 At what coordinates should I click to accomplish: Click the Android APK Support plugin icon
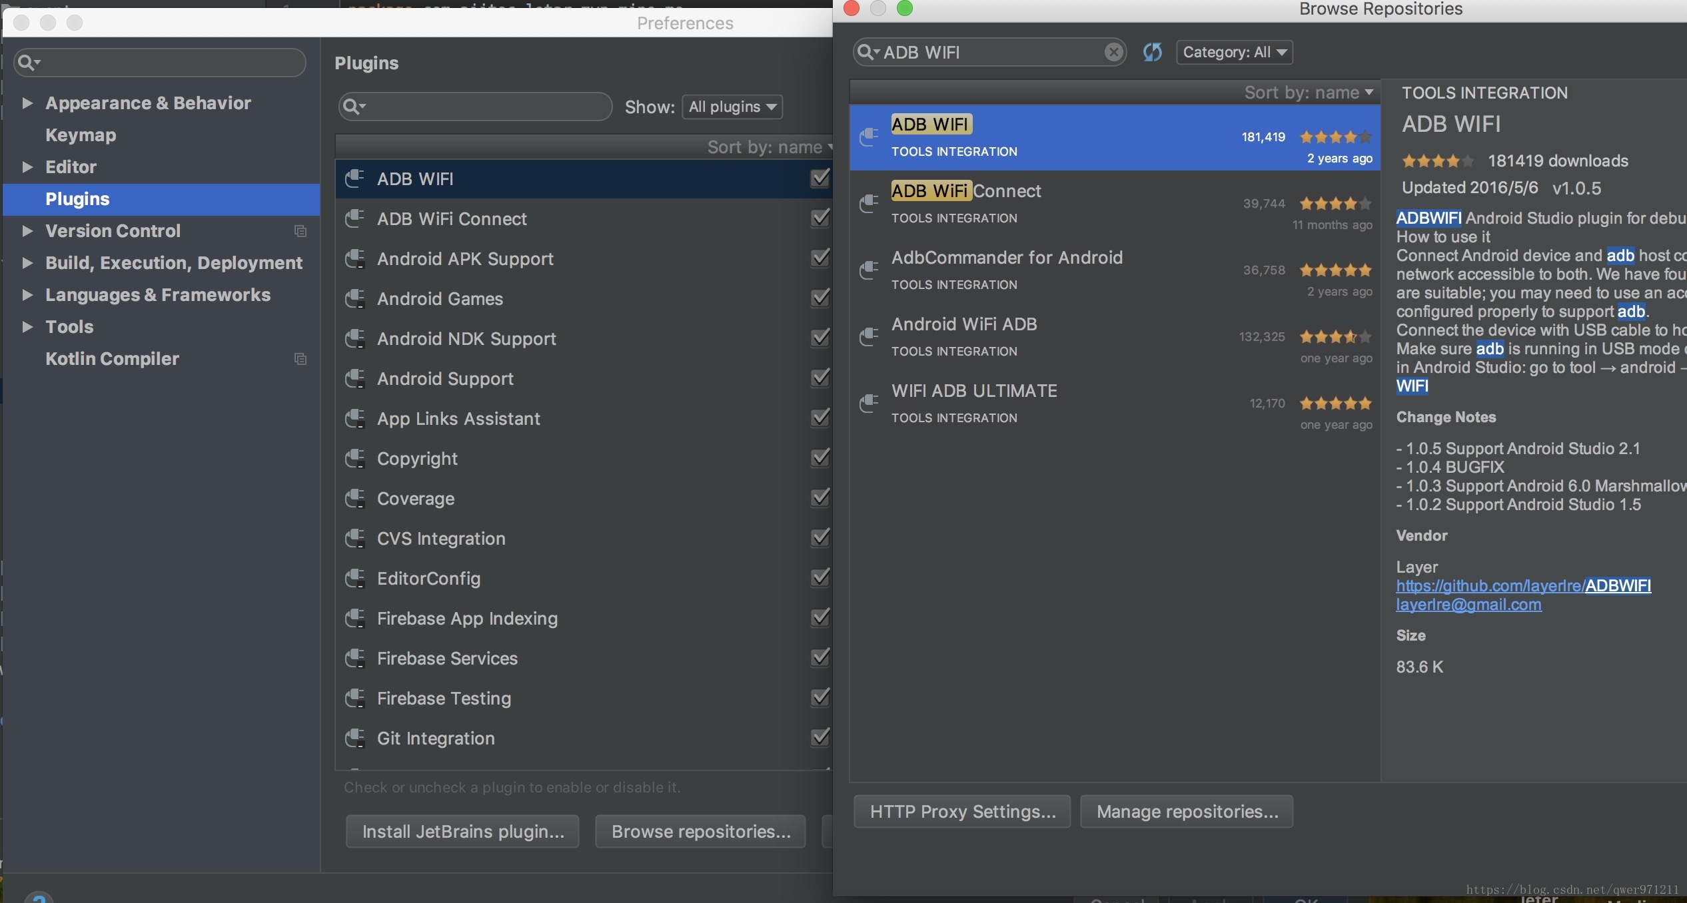[355, 258]
